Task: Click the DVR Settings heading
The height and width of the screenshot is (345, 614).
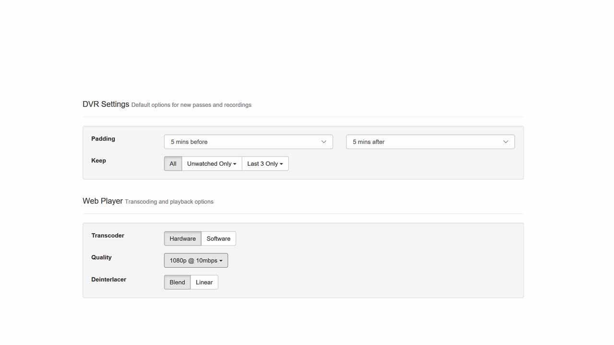Action: 106,104
